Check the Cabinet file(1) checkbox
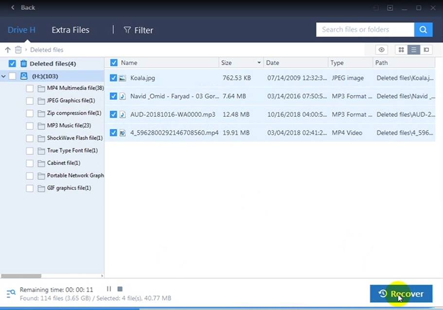This screenshot has width=443, height=310. (x=30, y=163)
